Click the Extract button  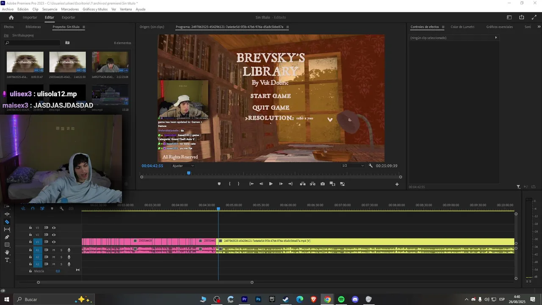pos(312,184)
